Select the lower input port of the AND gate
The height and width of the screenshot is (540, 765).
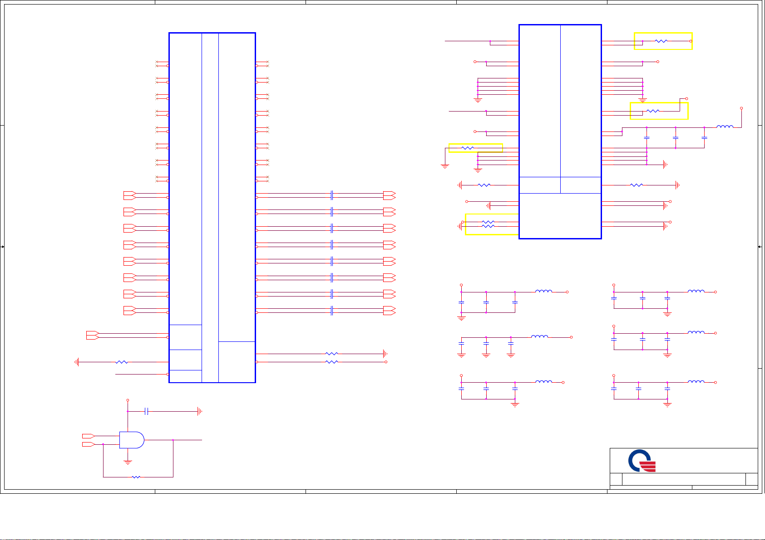coord(88,444)
